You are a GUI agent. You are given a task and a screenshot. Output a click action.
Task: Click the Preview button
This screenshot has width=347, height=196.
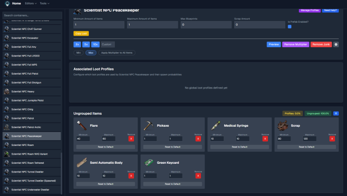(x=274, y=44)
